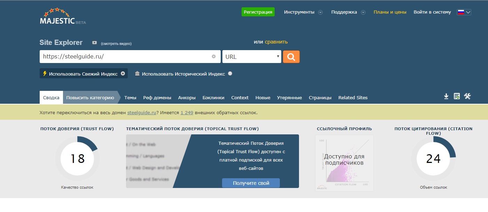Open the Планы и цены link
The width and height of the screenshot is (488, 212).
tap(390, 12)
